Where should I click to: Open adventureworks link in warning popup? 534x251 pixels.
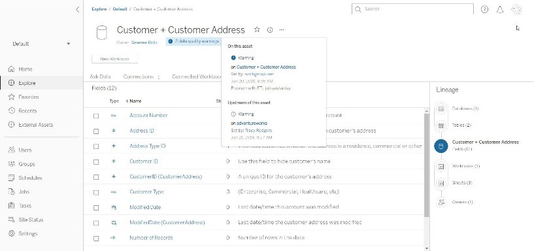click(x=252, y=124)
